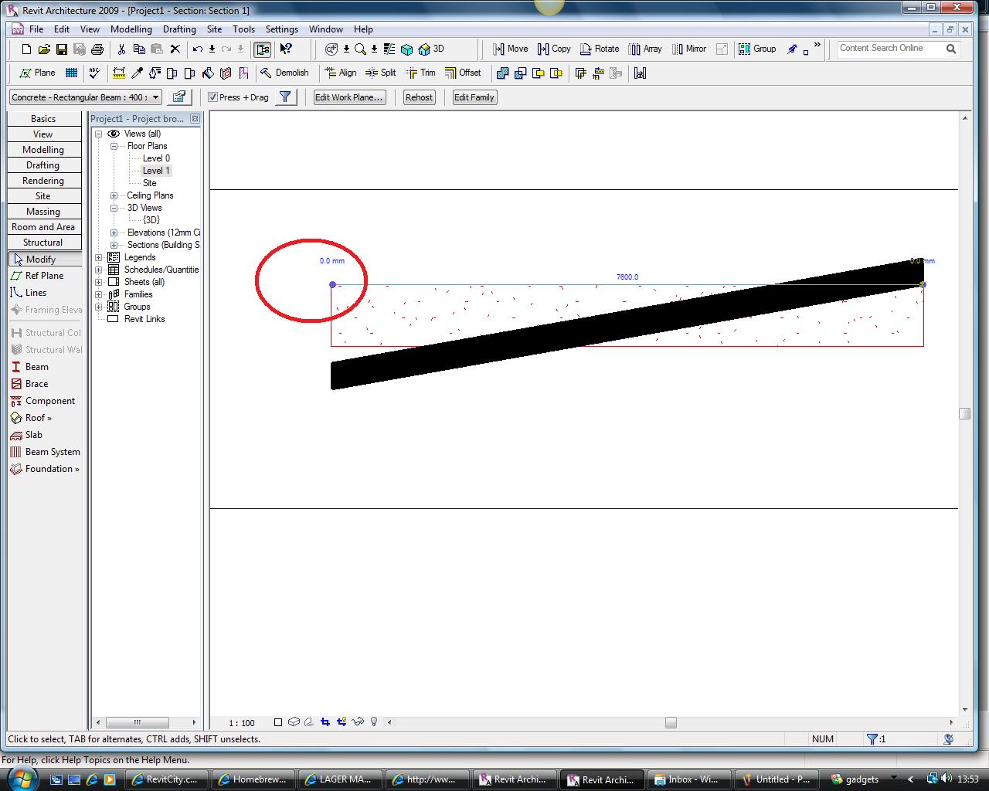Expand the Legends node
Screen dimensions: 989x791
click(x=99, y=257)
